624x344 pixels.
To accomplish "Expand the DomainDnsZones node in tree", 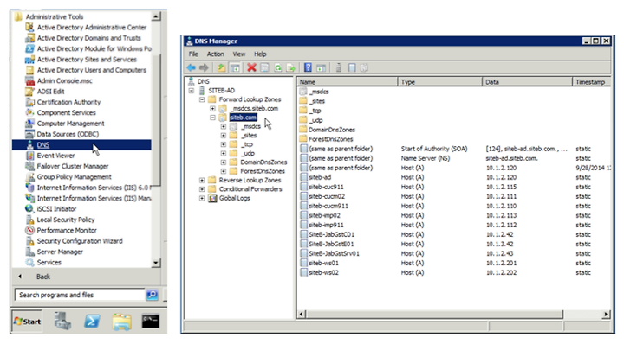I will [224, 162].
